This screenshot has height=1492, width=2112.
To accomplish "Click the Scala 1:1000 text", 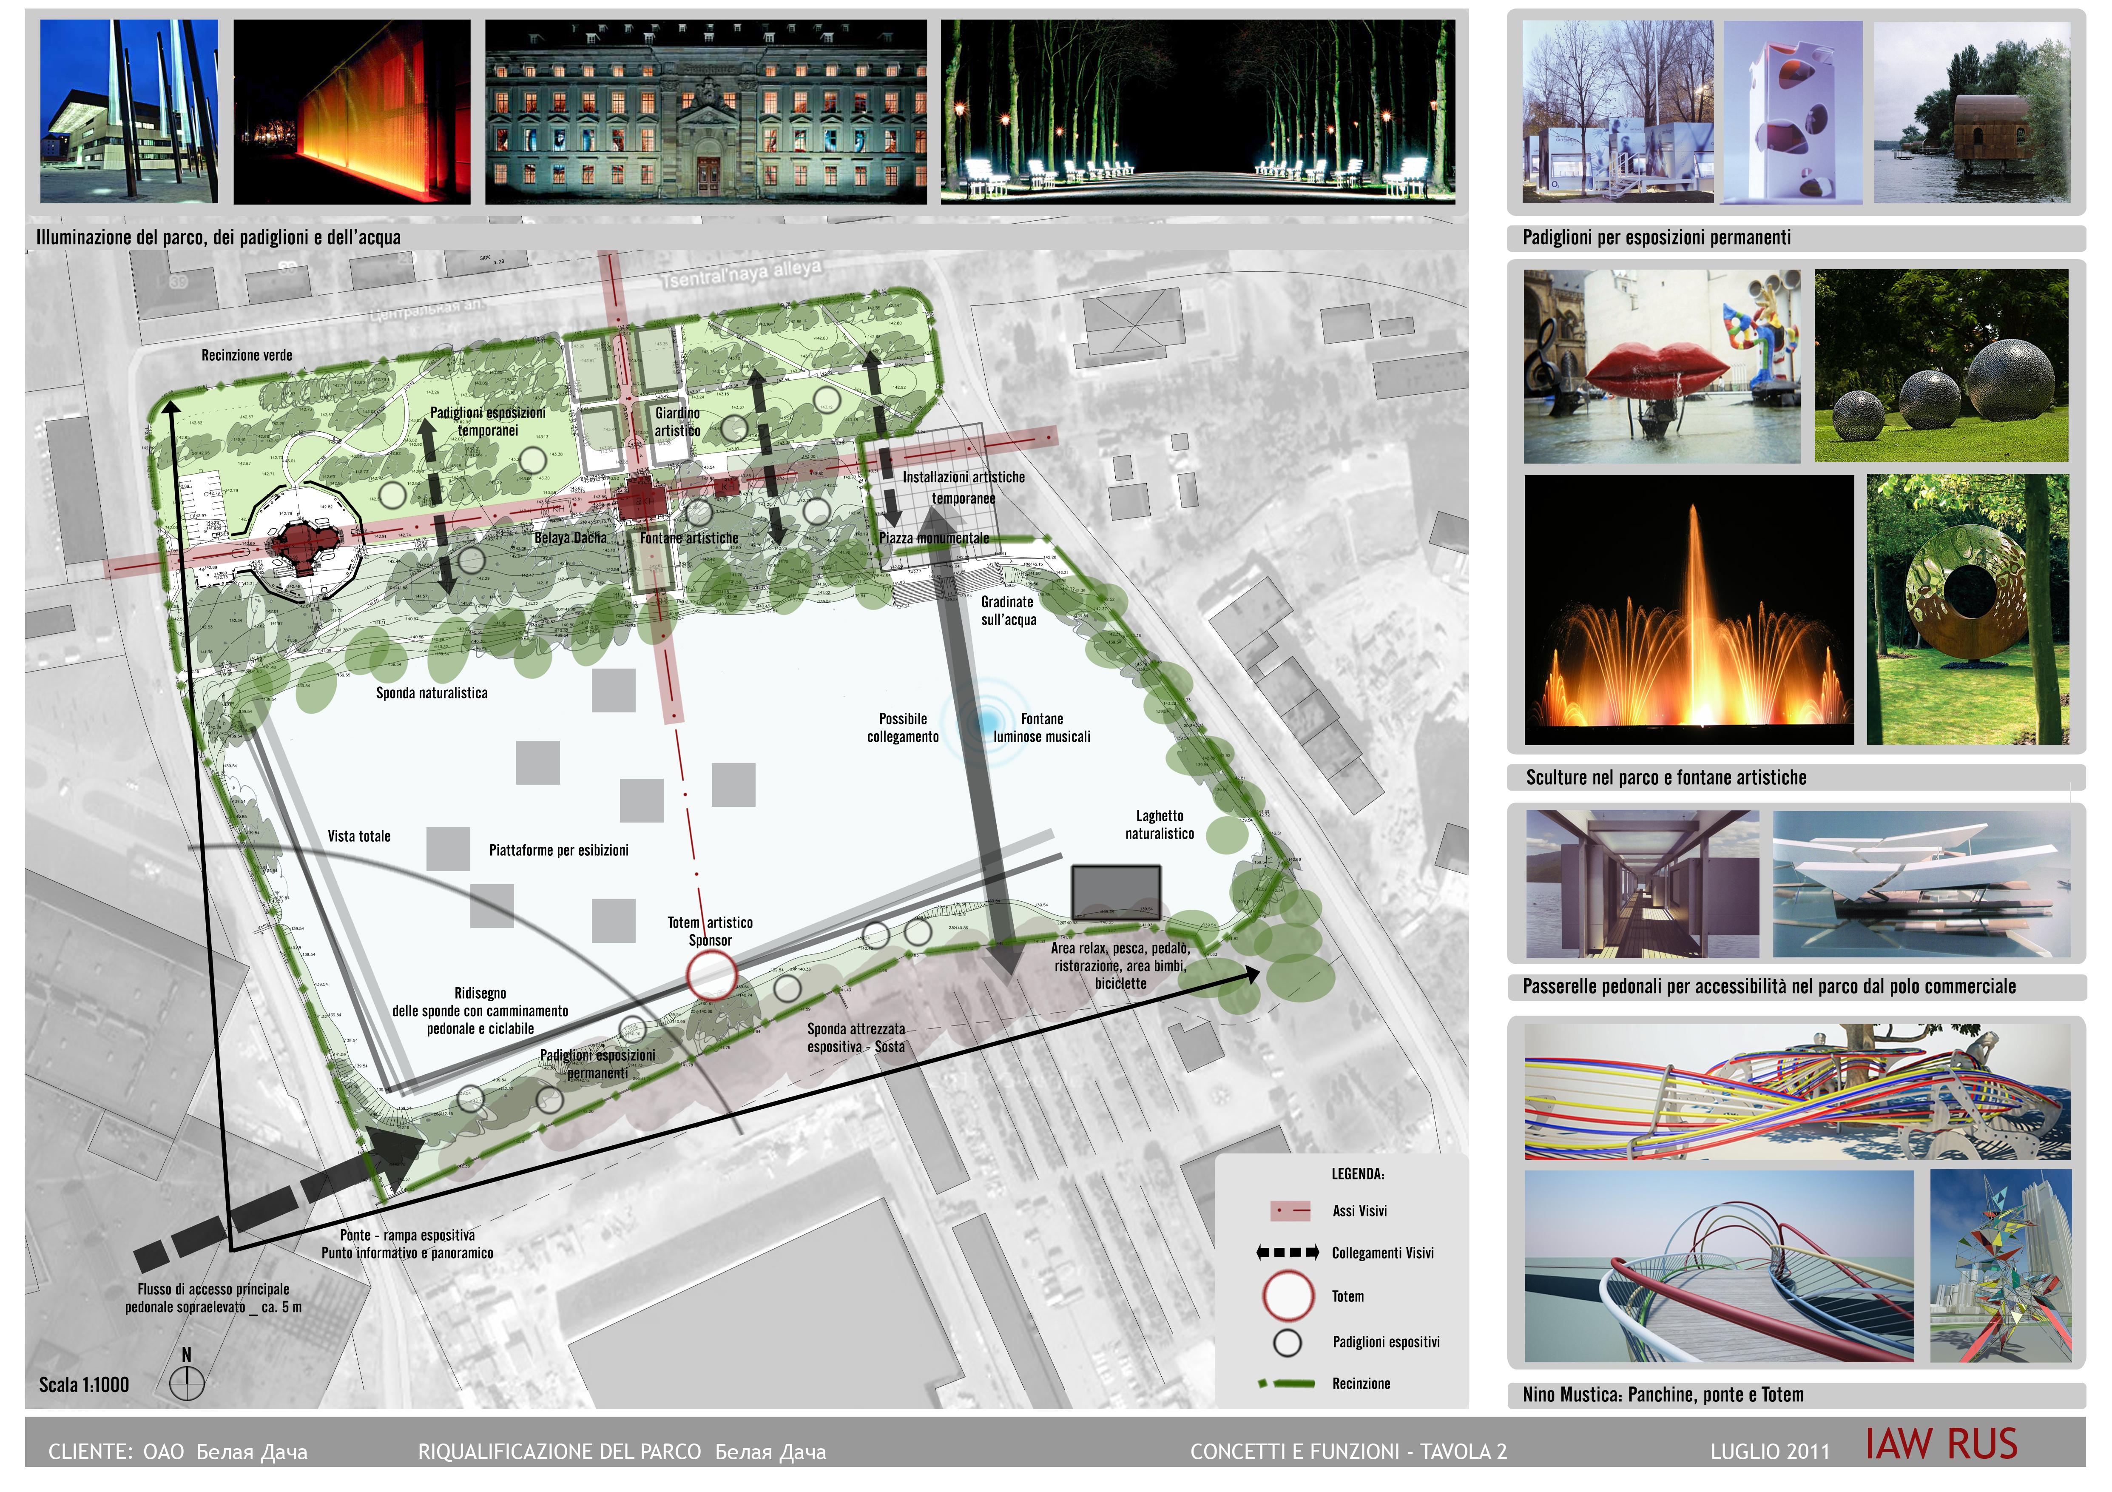I will click(84, 1384).
